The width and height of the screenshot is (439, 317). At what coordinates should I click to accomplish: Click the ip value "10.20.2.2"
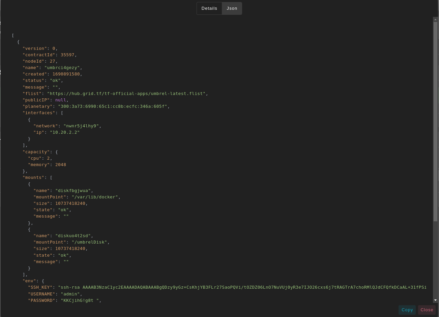[x=65, y=132]
